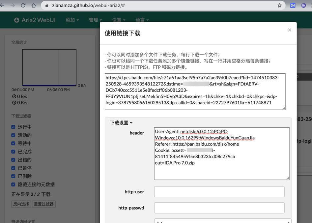312x223 pixels.
Task: Open the round purple browser extension
Action: coord(303,6)
